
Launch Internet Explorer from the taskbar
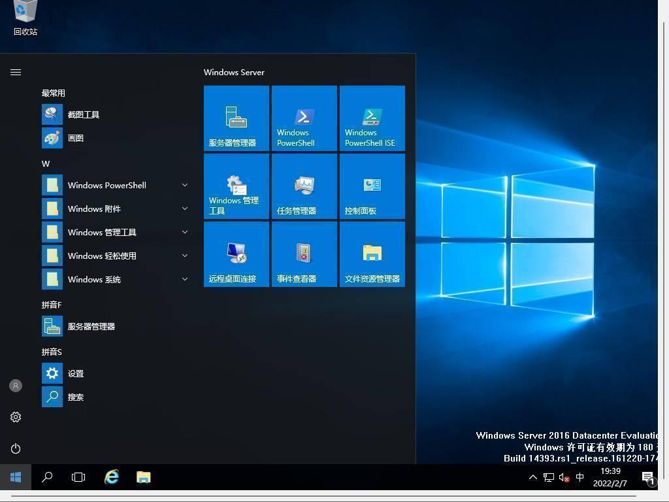pos(112,477)
